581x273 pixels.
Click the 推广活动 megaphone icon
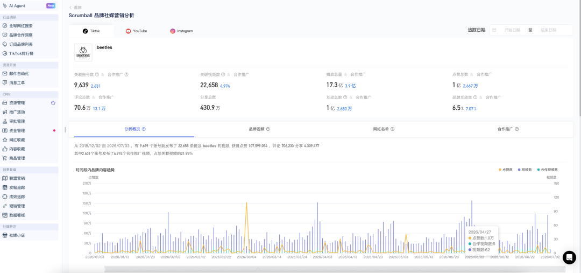[5, 112]
